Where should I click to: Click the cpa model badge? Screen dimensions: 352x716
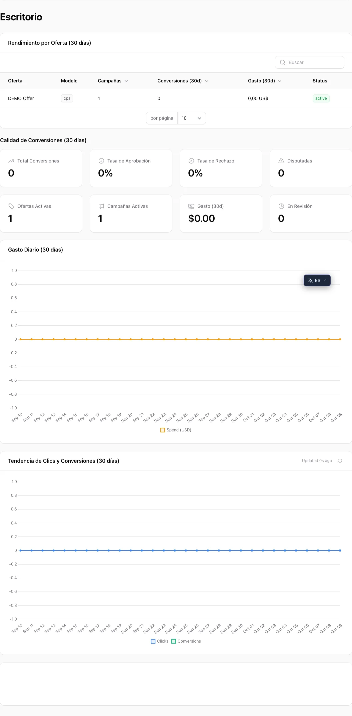pos(67,98)
